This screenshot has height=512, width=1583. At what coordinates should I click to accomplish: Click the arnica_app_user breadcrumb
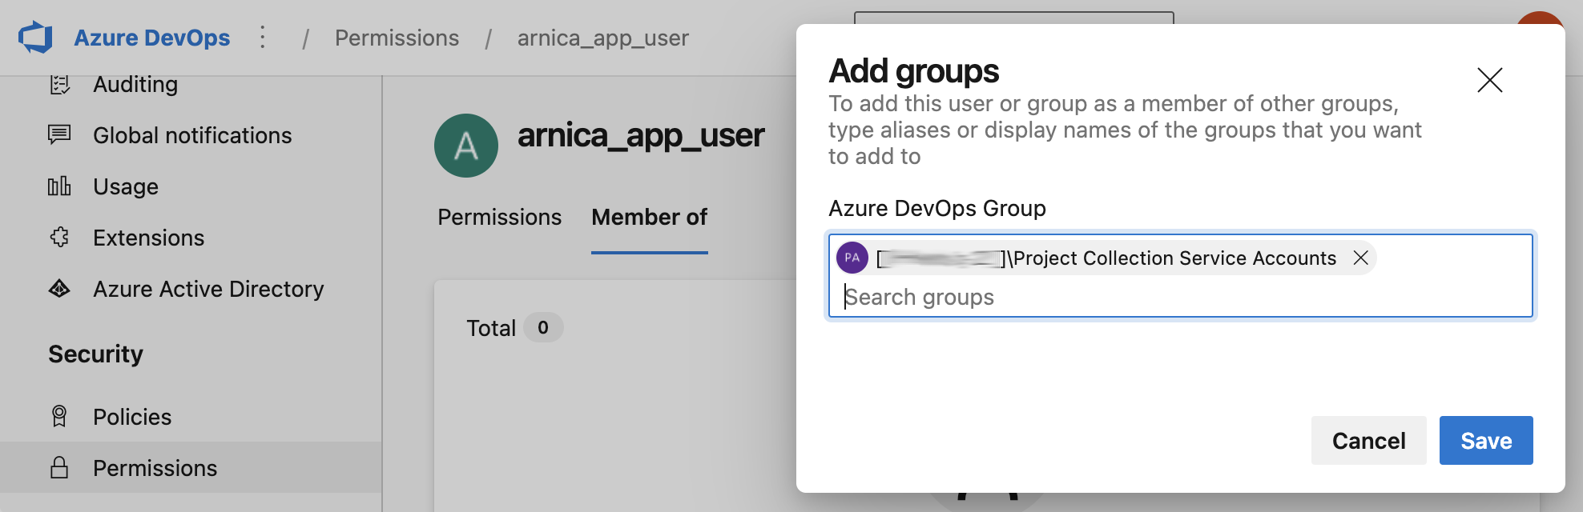(602, 38)
